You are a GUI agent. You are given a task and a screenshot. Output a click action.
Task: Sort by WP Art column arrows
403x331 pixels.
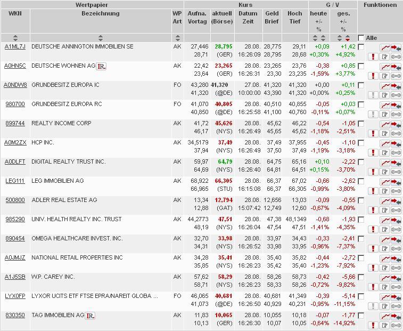(x=177, y=38)
